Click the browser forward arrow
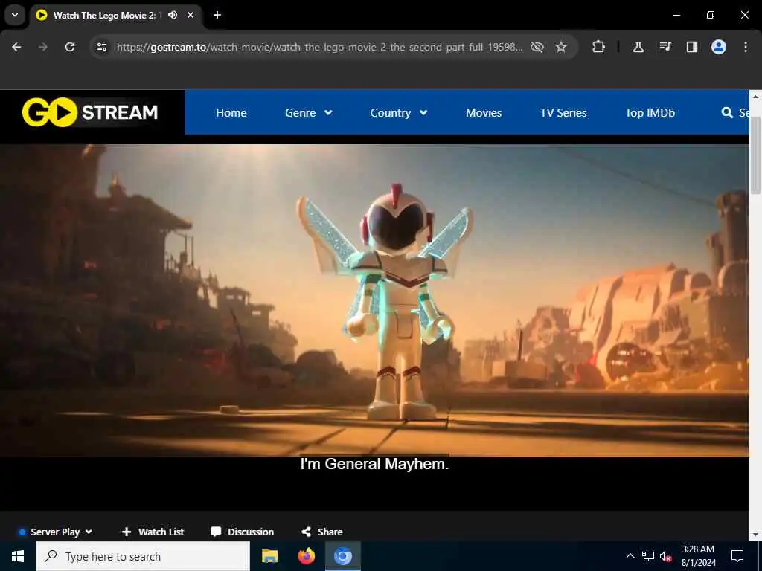Image resolution: width=762 pixels, height=571 pixels. pyautogui.click(x=43, y=47)
